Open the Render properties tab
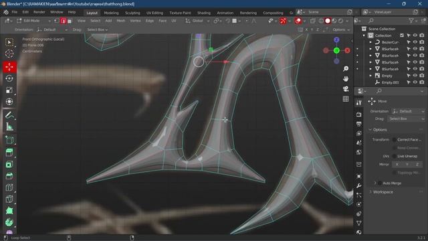This screenshot has width=428, height=241. pyautogui.click(x=359, y=114)
